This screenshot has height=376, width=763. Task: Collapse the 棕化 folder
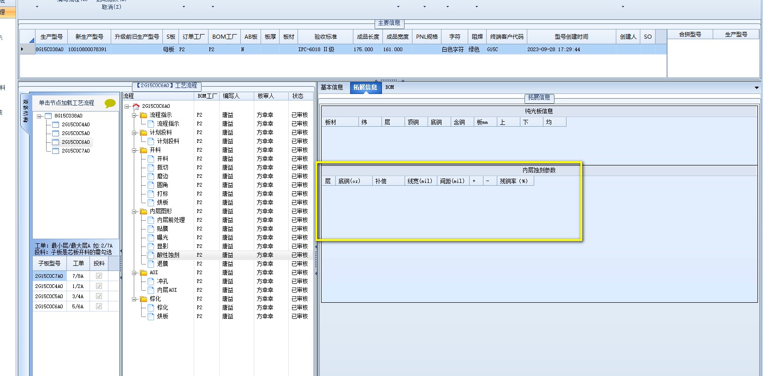134,299
